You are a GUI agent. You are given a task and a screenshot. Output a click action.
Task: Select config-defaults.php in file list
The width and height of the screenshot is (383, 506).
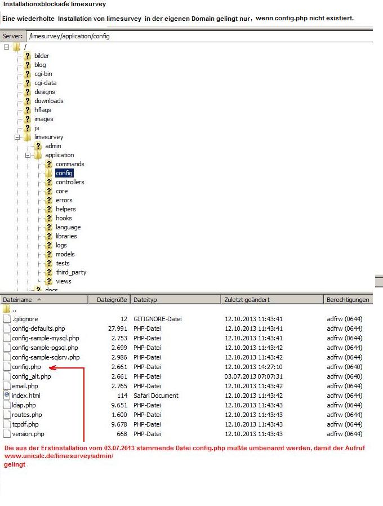[38, 329]
